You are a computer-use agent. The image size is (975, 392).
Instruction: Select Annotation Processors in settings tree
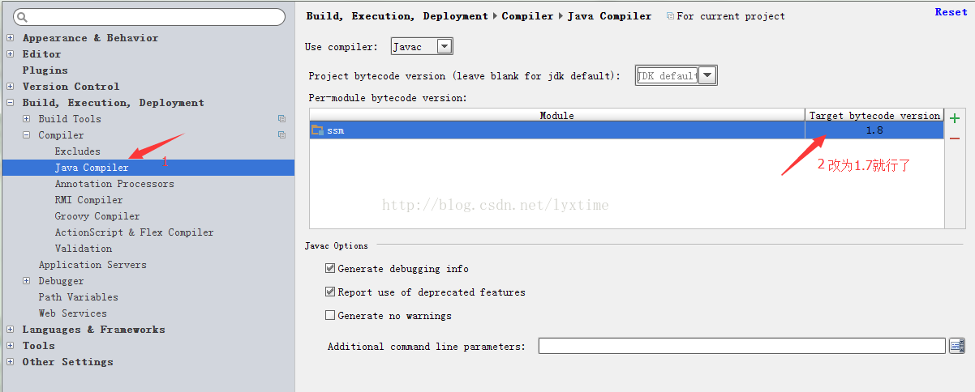click(x=114, y=184)
